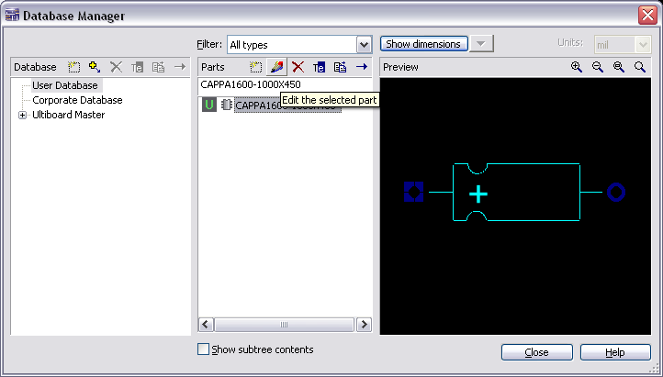Enable Show subtree contents checkbox
This screenshot has width=663, height=377.
point(204,349)
